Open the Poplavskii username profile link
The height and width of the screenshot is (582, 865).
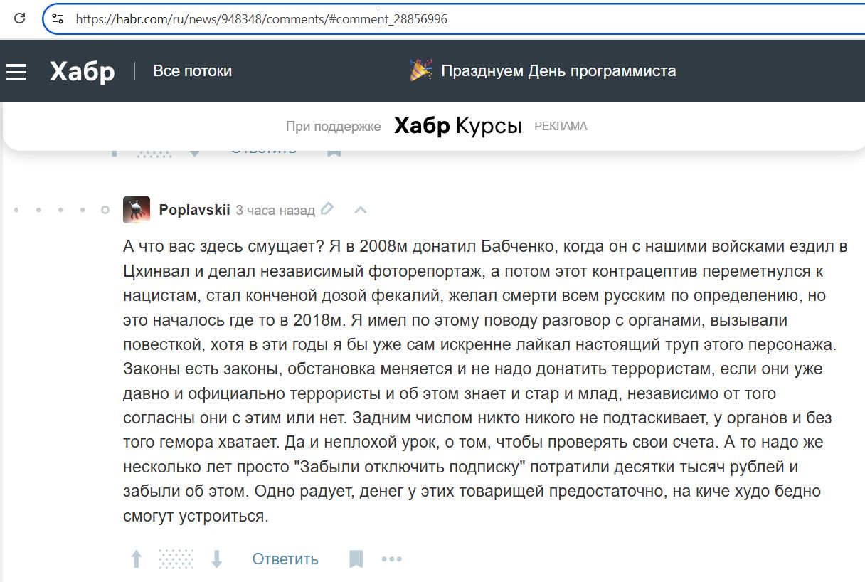click(x=194, y=210)
